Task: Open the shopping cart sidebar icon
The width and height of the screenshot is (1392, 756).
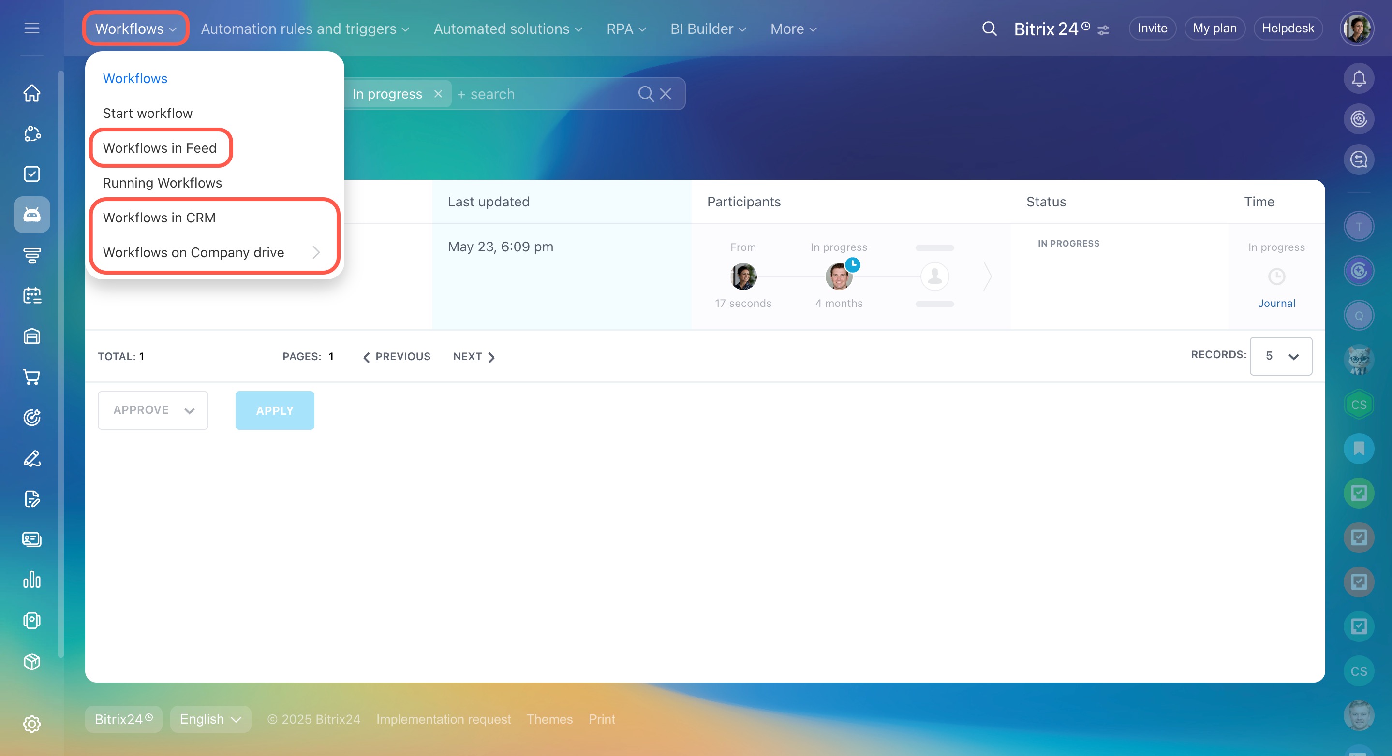Action: pyautogui.click(x=32, y=377)
